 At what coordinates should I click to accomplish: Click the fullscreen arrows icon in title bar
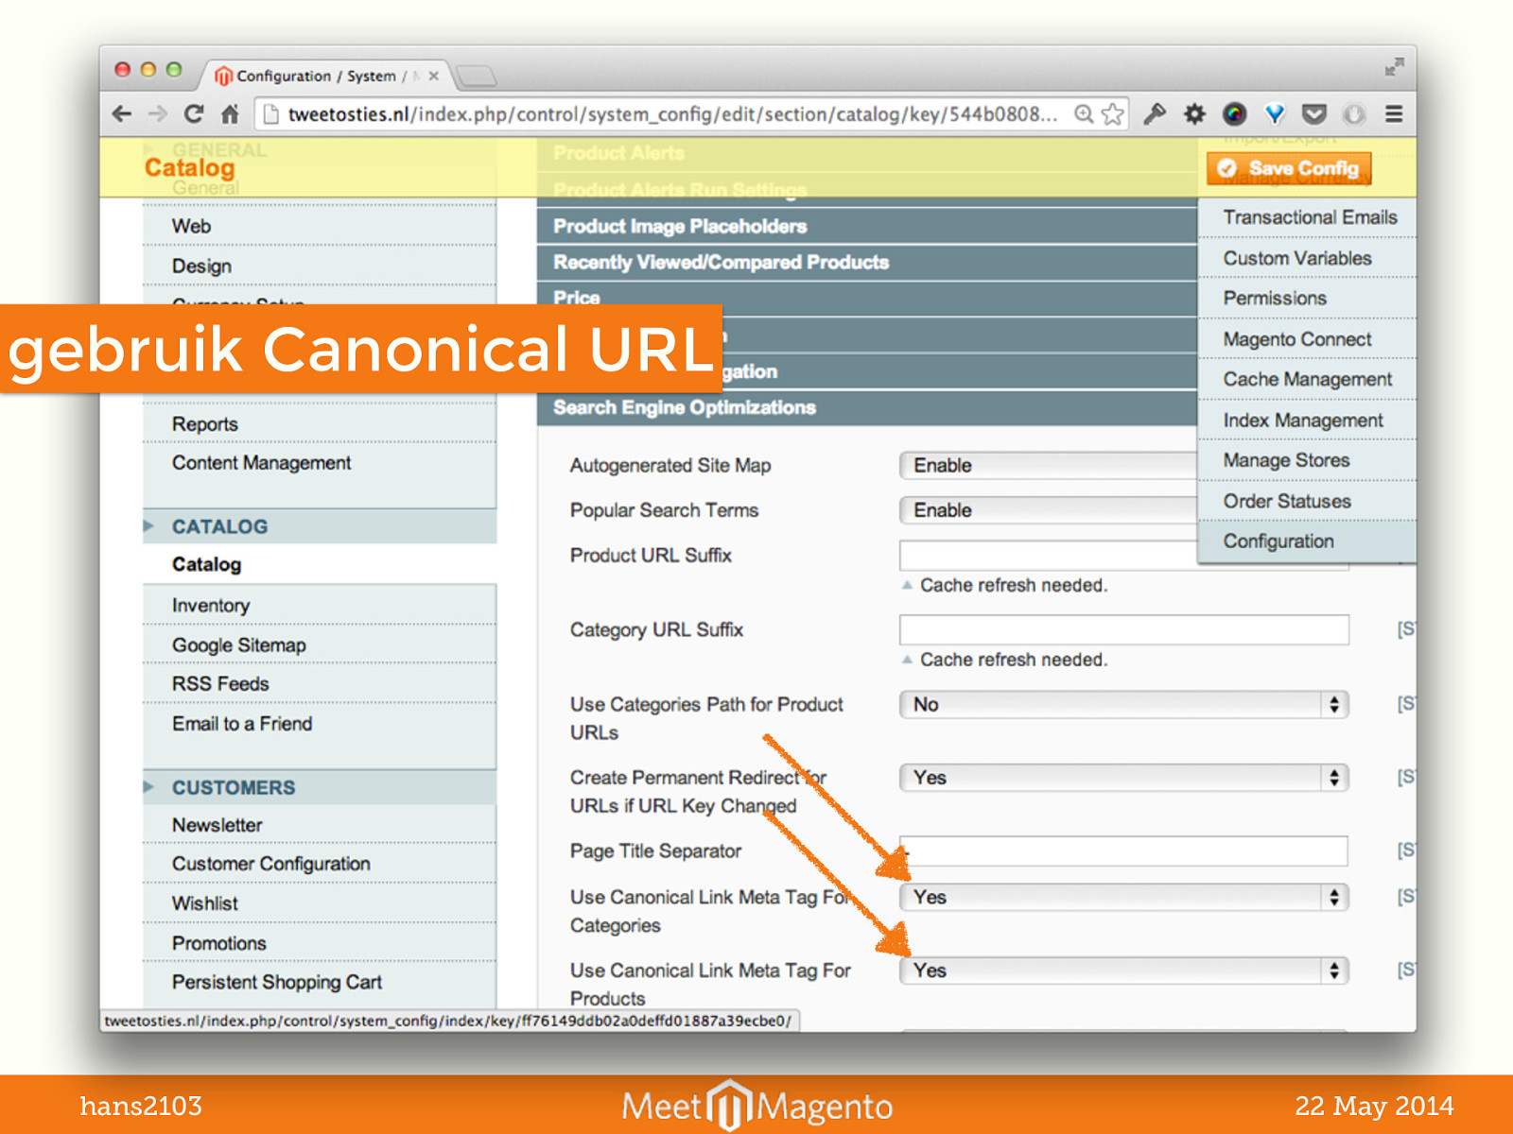(1394, 67)
